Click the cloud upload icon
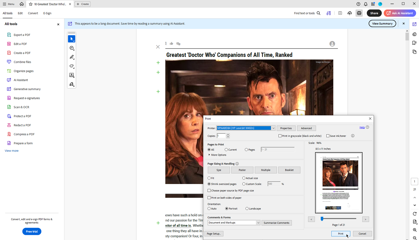Viewport: 419px width, 240px height. pos(350,13)
